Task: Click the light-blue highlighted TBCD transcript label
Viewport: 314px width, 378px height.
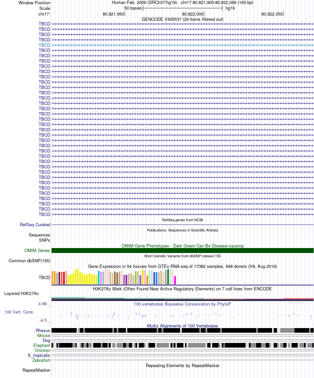Action: (44, 45)
